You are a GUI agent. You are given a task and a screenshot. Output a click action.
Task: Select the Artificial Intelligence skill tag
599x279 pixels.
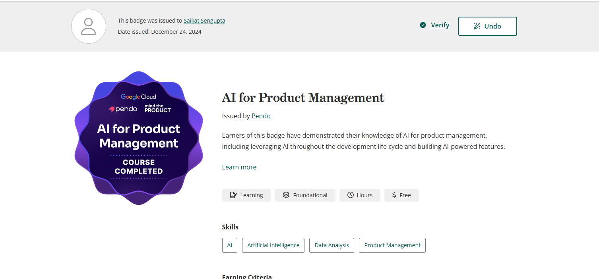pos(273,245)
